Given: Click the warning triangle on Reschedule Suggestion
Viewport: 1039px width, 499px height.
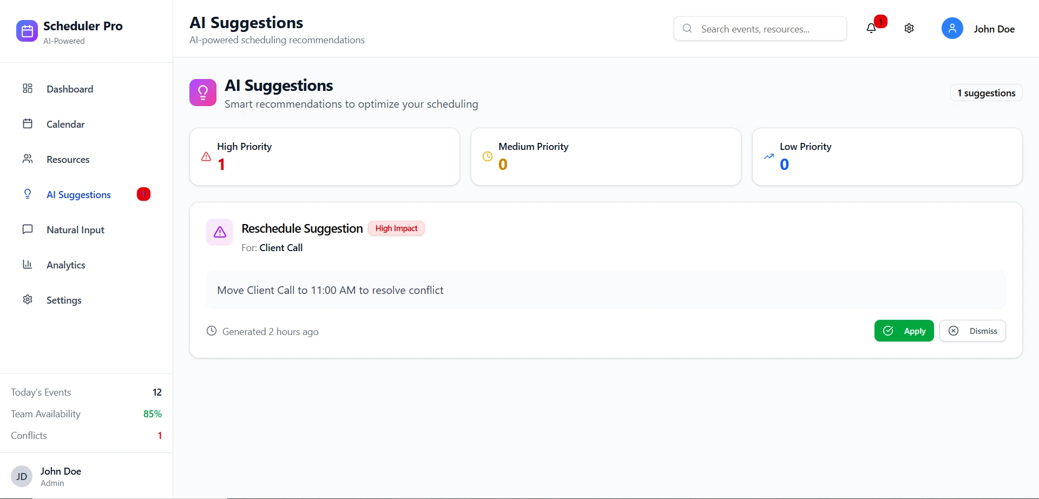Looking at the screenshot, I should coord(220,232).
